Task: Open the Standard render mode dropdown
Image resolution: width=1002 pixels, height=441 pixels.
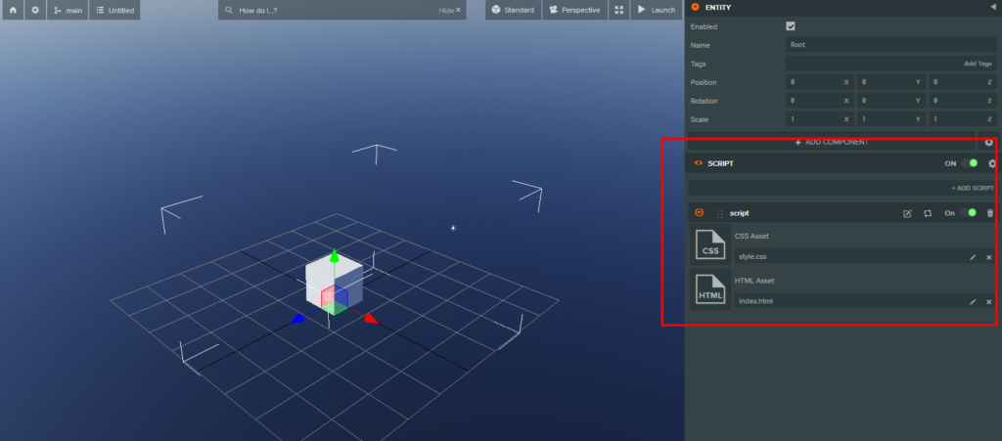Action: coord(513,10)
